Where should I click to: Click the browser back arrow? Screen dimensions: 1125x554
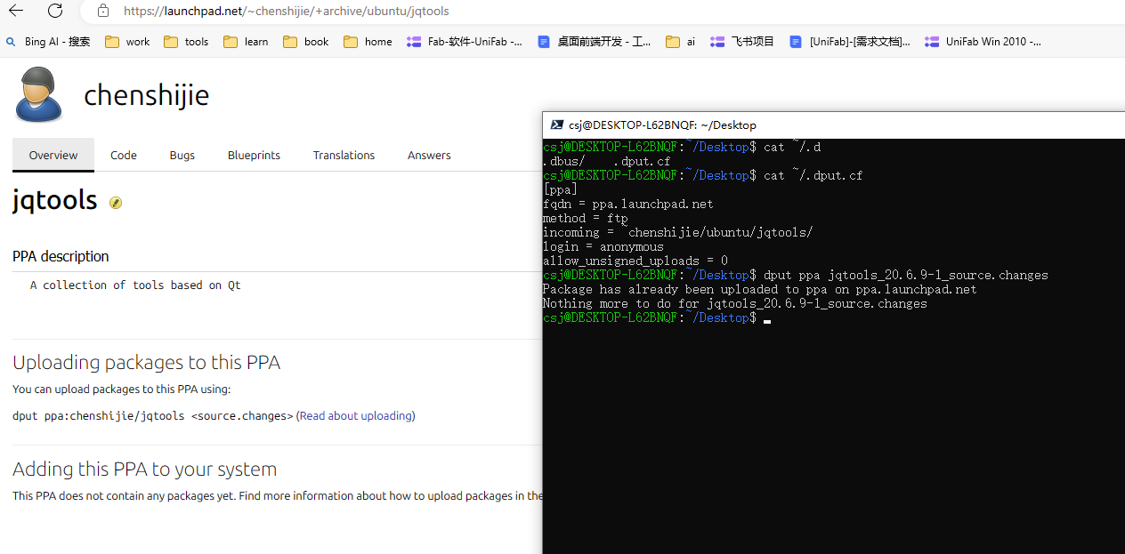(16, 11)
